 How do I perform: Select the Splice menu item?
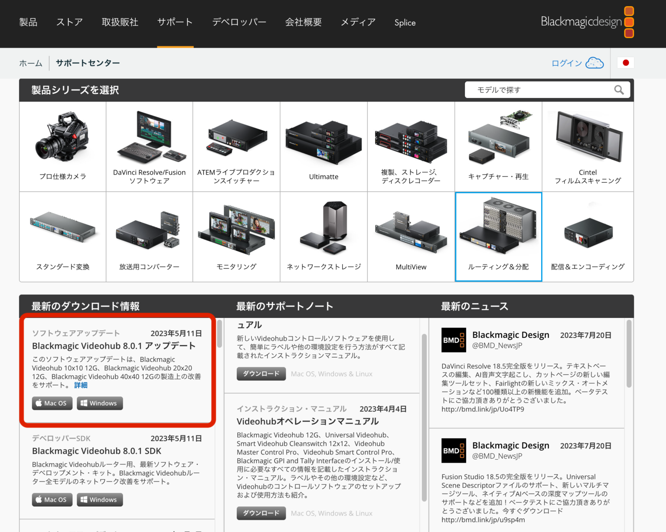(405, 23)
